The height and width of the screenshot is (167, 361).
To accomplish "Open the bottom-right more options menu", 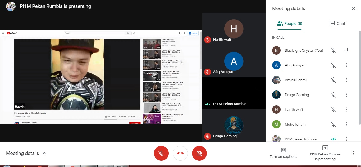I will [353, 153].
